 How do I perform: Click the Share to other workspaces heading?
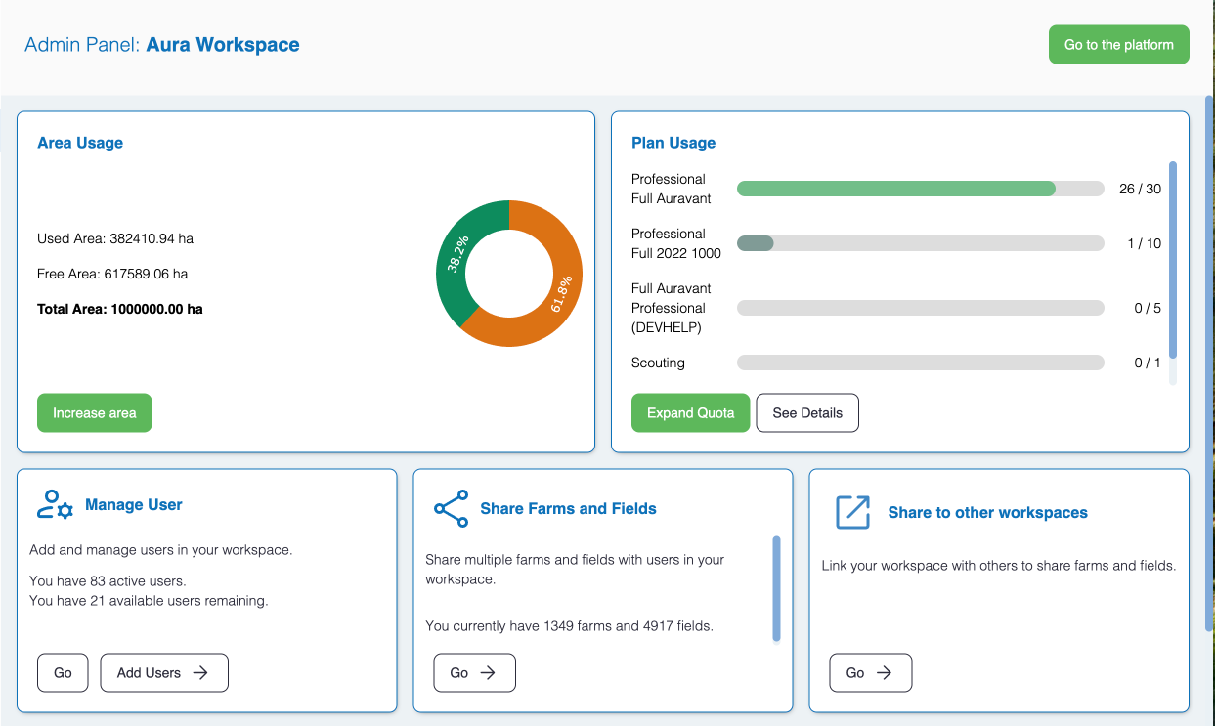click(x=987, y=513)
